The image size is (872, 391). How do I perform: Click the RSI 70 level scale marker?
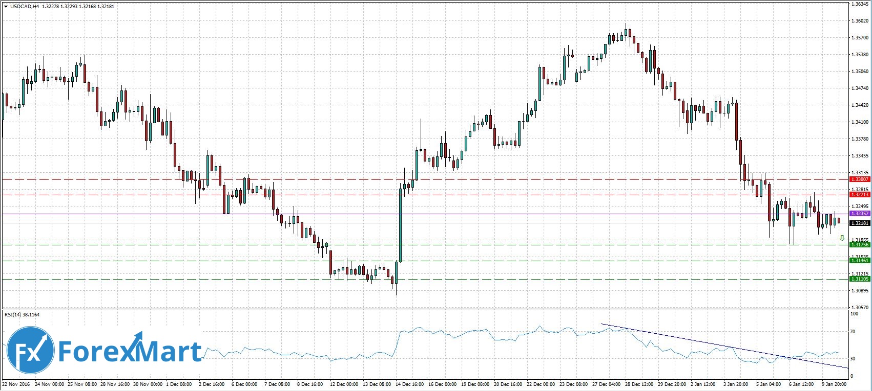(x=853, y=332)
